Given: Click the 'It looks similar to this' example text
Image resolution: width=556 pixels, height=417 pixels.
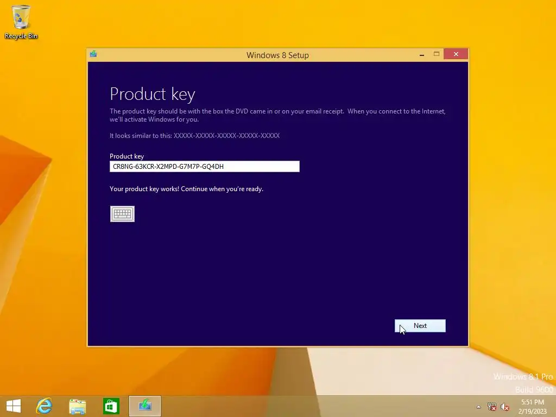Looking at the screenshot, I should (x=195, y=135).
